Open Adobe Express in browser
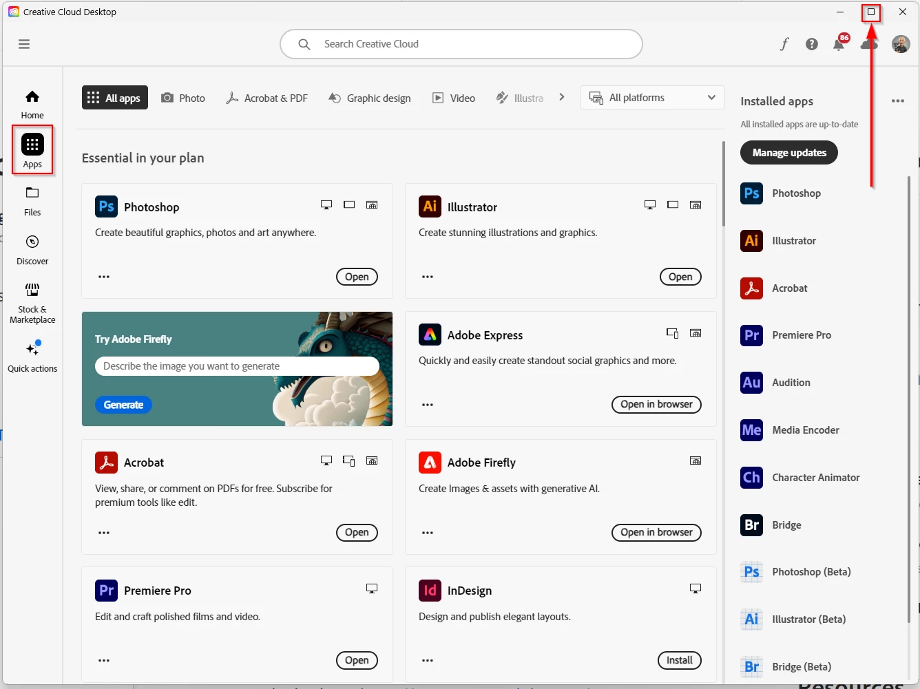This screenshot has width=920, height=689. point(656,405)
